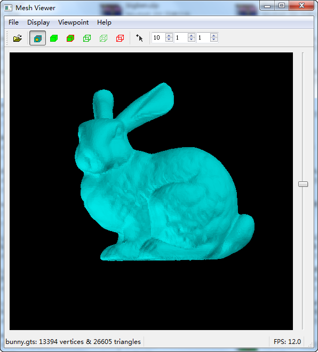Choose the green wireframe cube mode
The height and width of the screenshot is (352, 318).
pyautogui.click(x=87, y=39)
